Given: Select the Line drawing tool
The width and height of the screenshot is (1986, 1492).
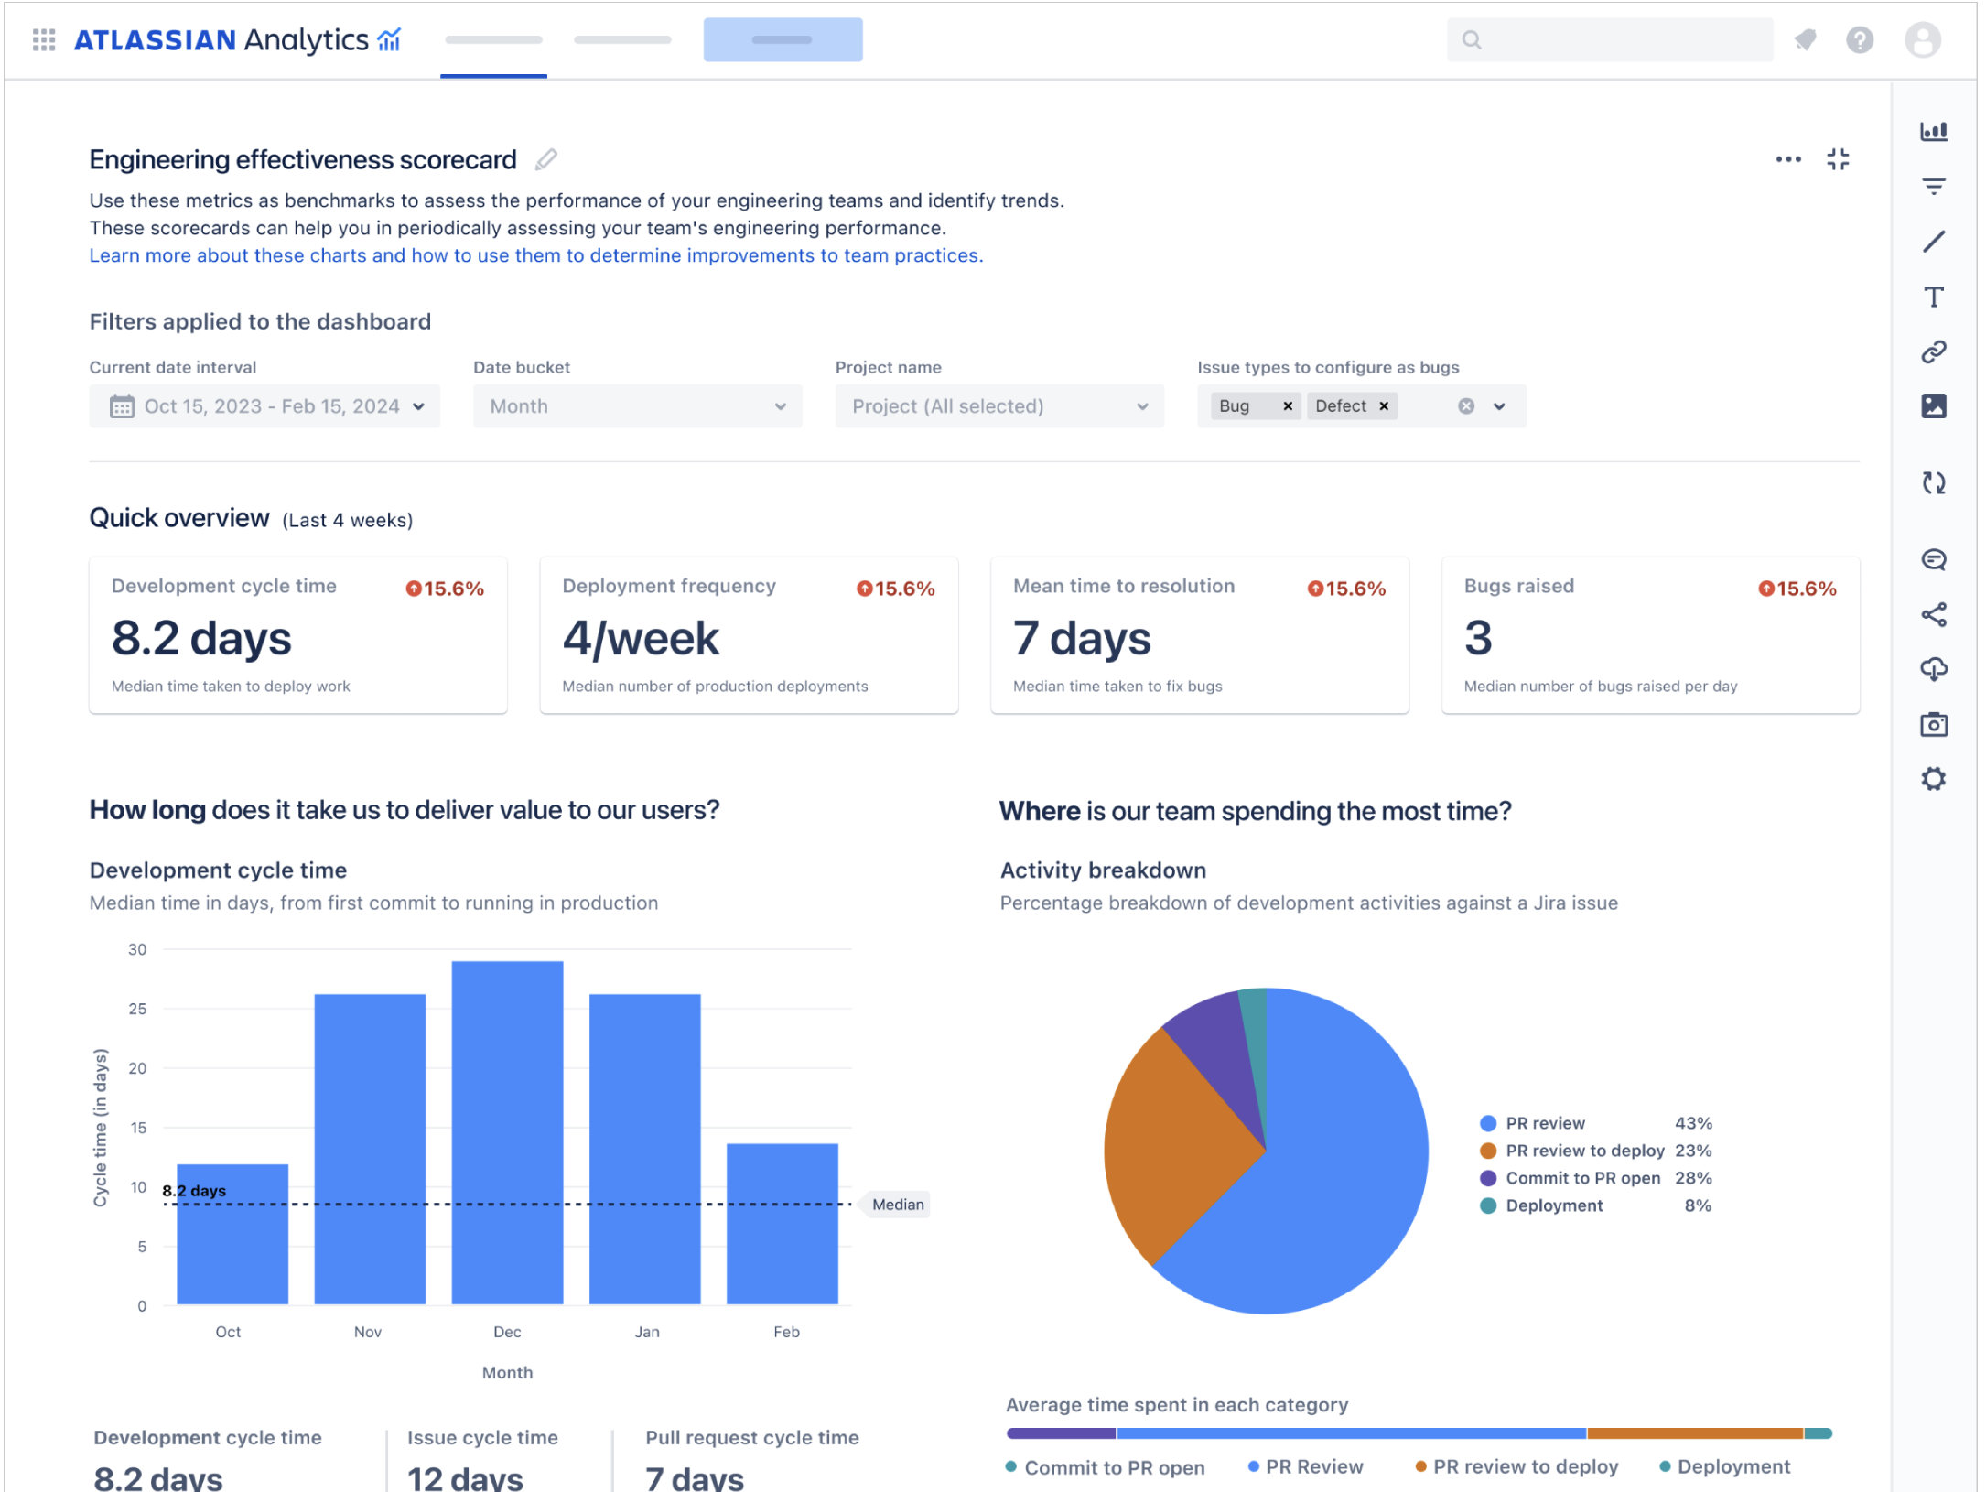Looking at the screenshot, I should (x=1935, y=241).
